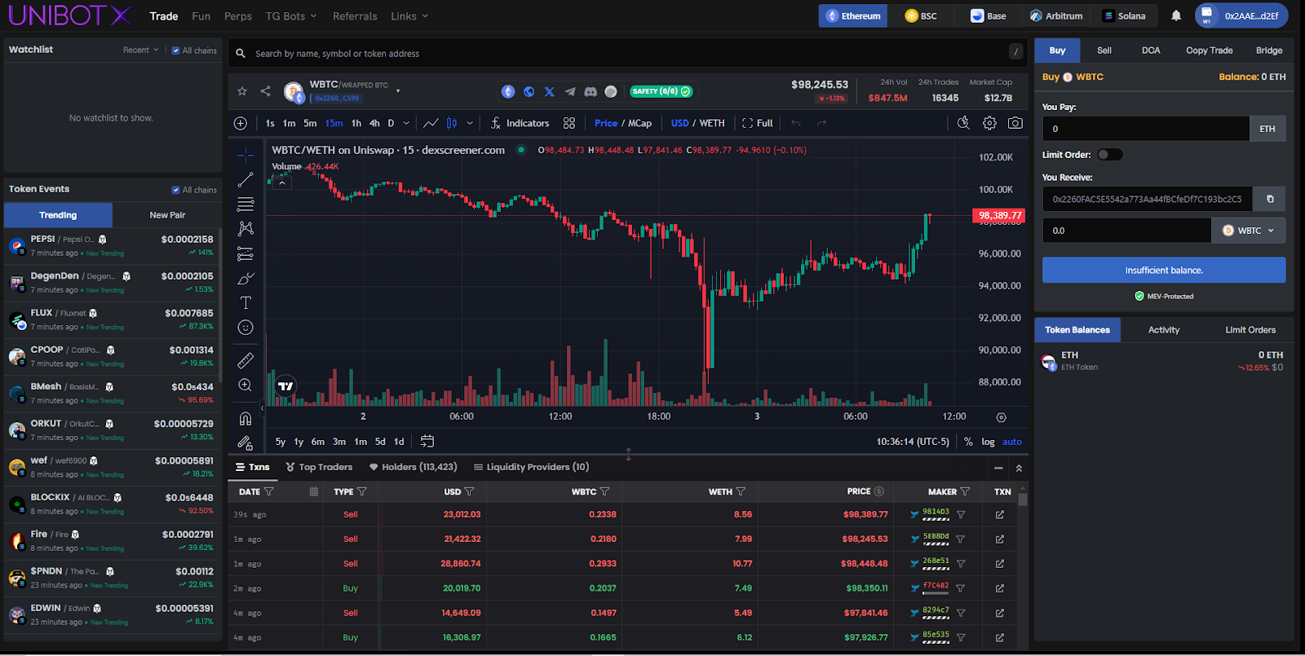Open the WBTC pair selector dropdown arrow
This screenshot has width=1305, height=656.
(398, 91)
